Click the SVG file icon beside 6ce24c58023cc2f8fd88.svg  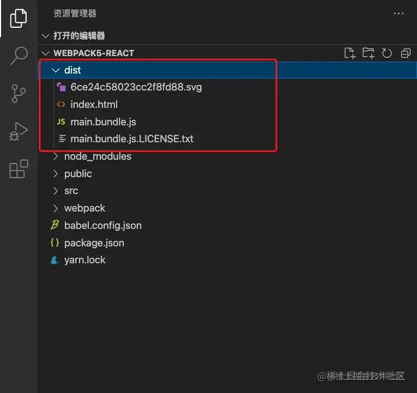(61, 87)
